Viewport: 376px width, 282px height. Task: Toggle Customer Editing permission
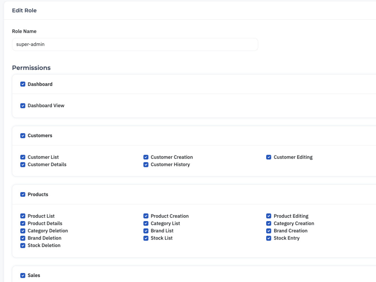point(268,157)
